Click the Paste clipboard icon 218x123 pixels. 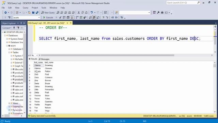click(86, 13)
